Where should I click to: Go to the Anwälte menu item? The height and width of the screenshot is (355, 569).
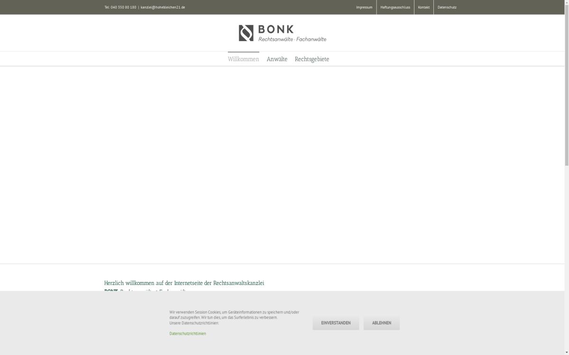277,59
